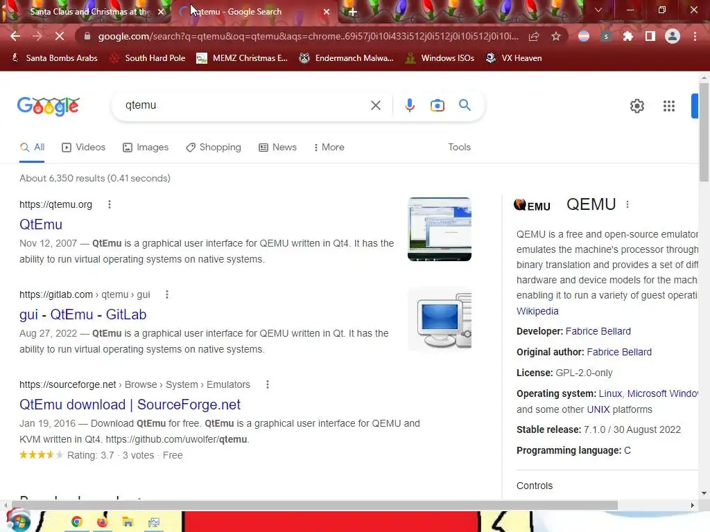Open File Explorer from the taskbar
710x532 pixels.
point(128,522)
